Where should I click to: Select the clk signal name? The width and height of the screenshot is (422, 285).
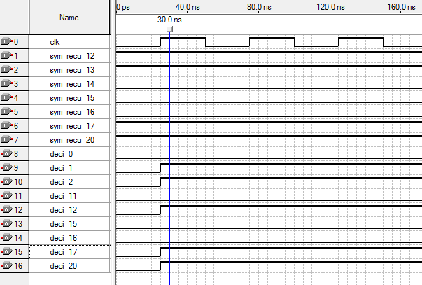(x=55, y=42)
